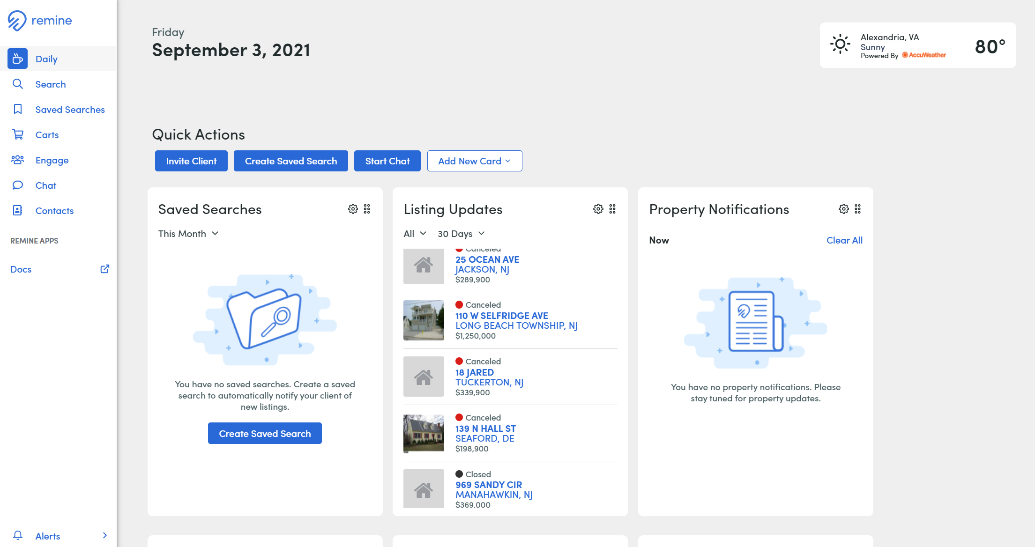This screenshot has width=1035, height=547.
Task: Open the 139 N HALL ST listing
Action: click(x=485, y=429)
